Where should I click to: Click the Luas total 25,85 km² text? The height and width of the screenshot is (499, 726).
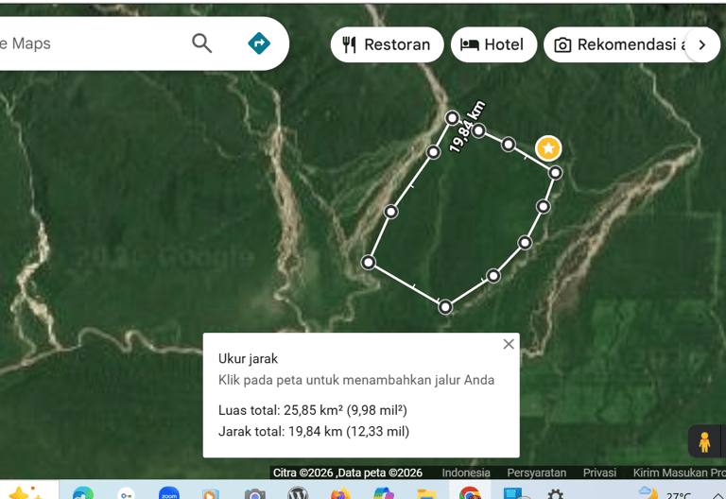click(313, 410)
